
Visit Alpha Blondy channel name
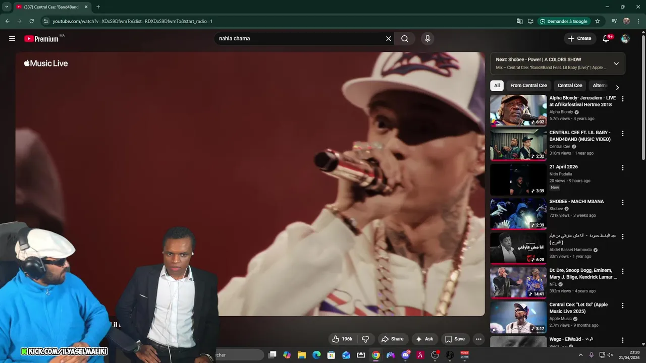coord(561,112)
